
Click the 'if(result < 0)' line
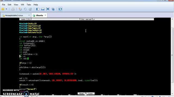[26, 85]
